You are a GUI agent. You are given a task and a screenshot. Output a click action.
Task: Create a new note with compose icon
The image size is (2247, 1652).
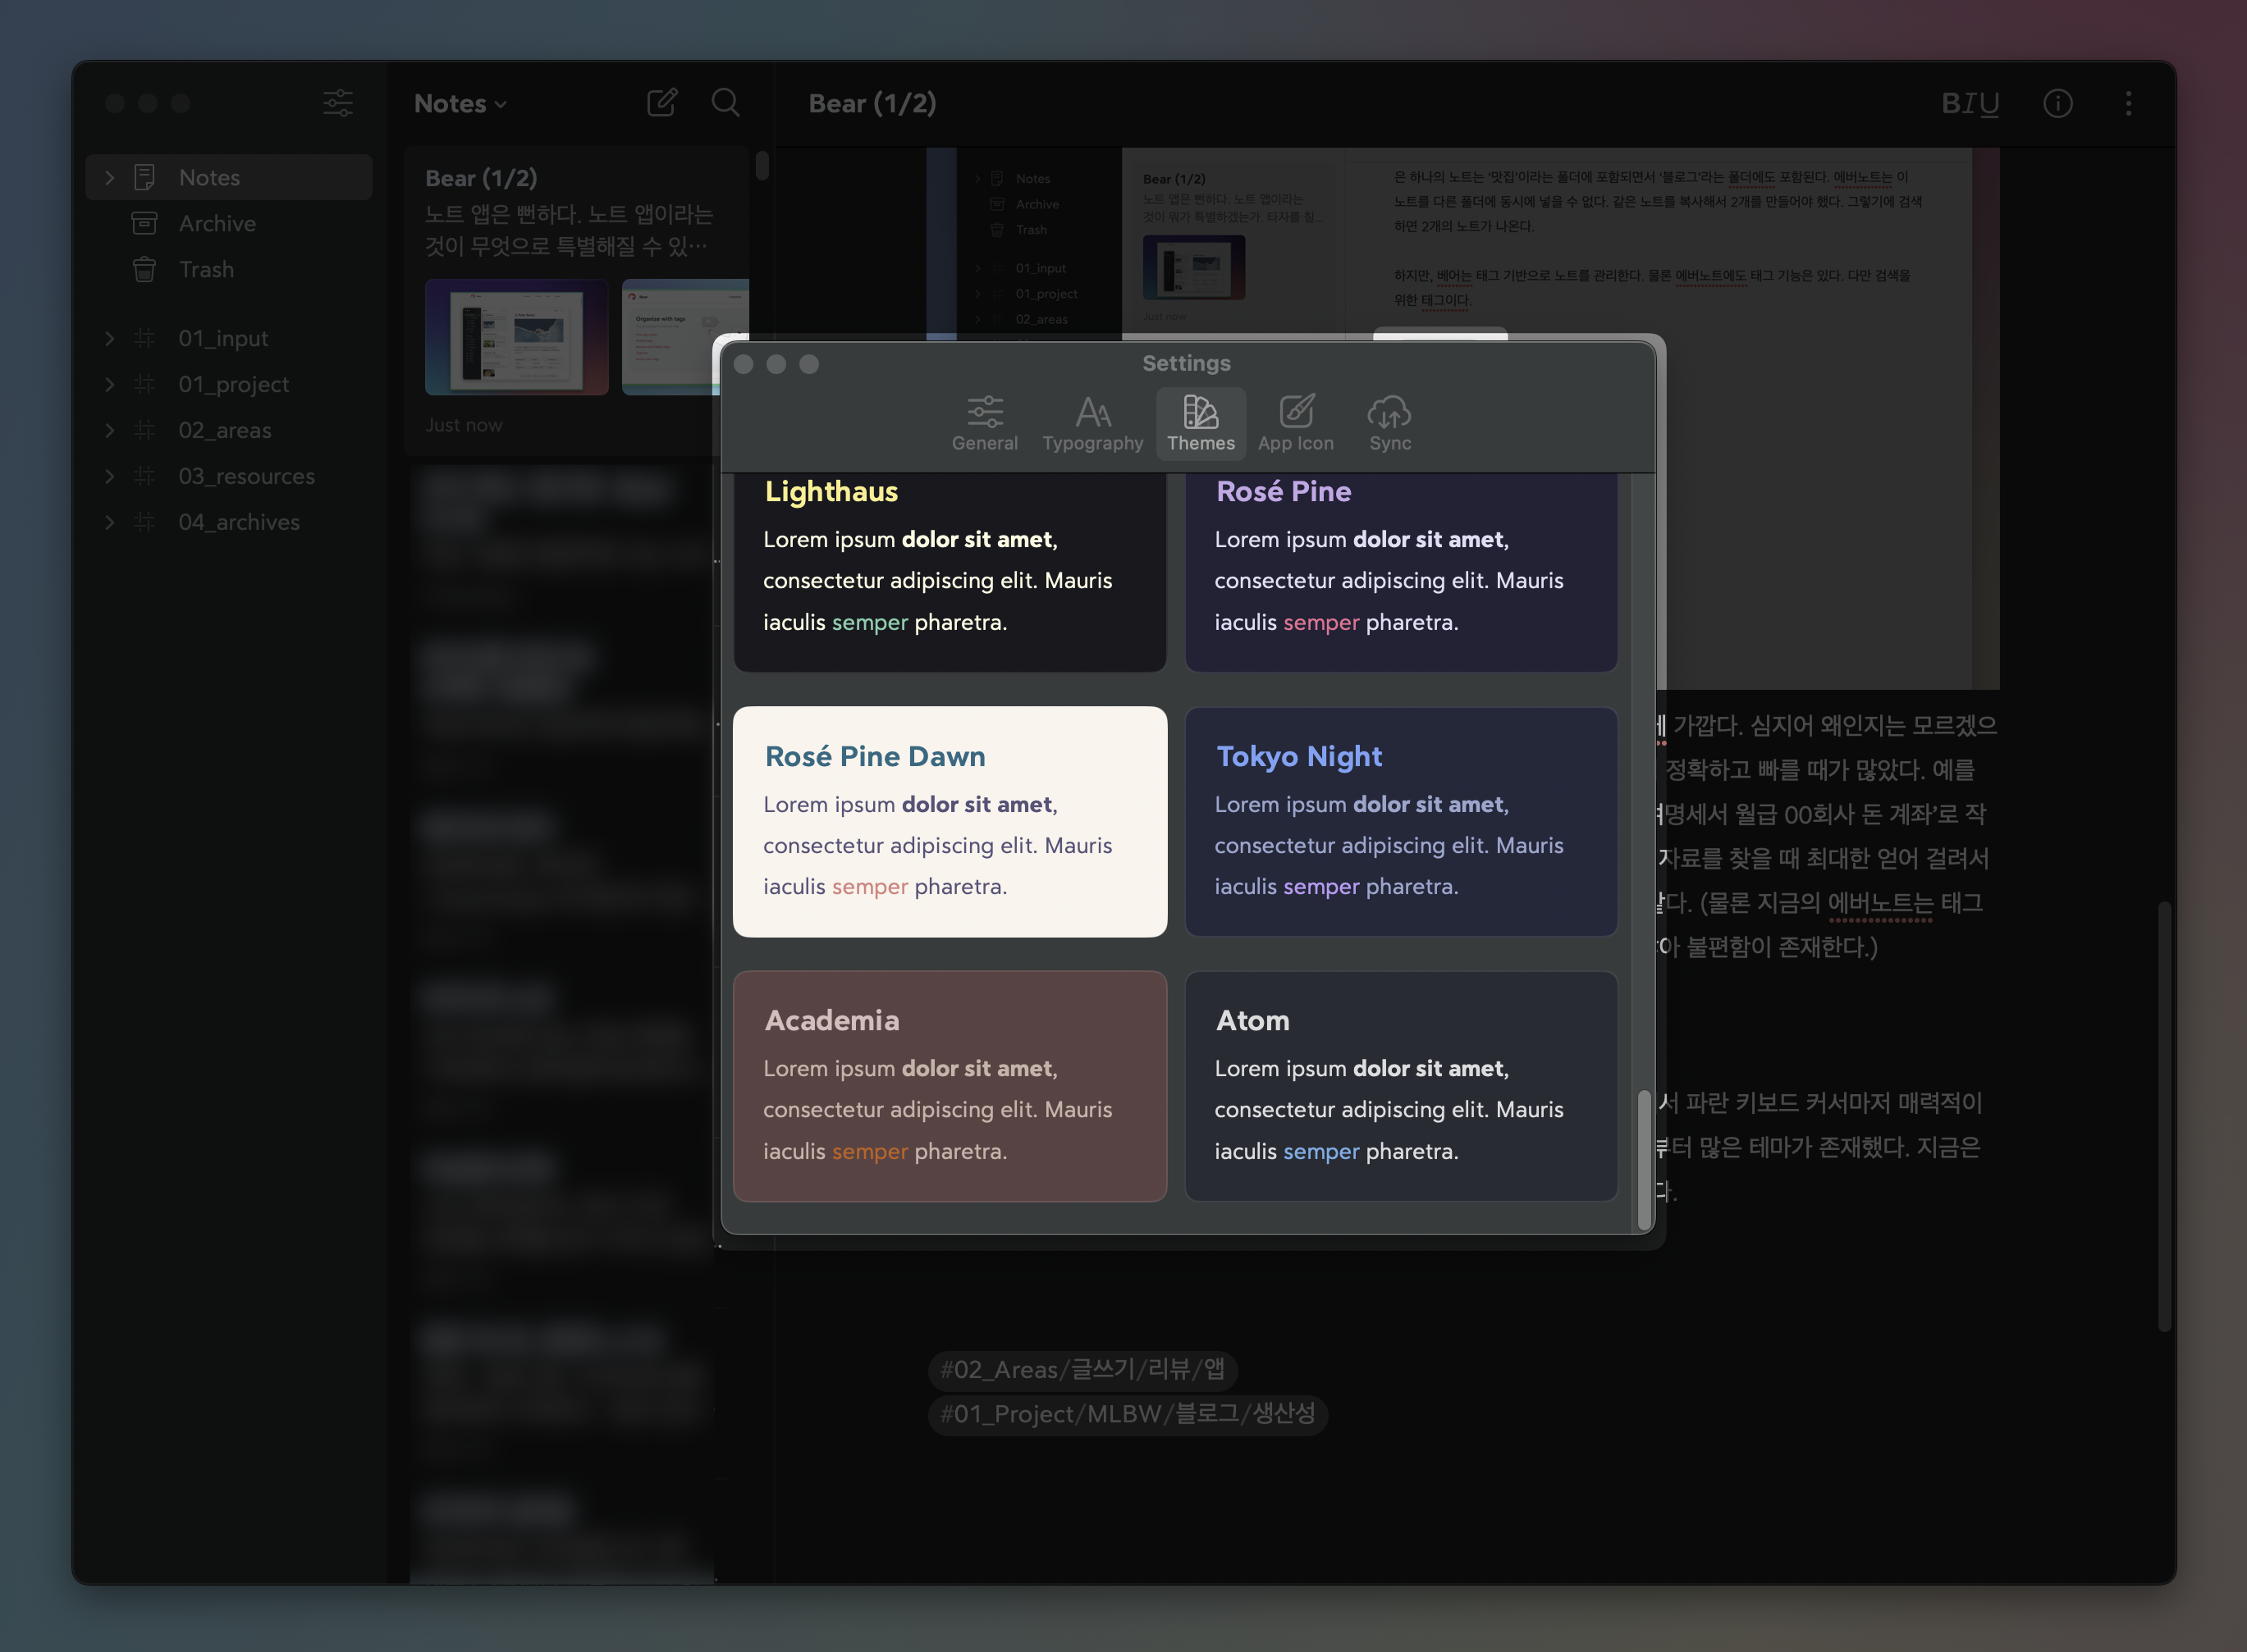point(662,103)
